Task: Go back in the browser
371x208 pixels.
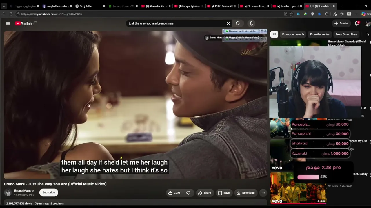Action: [x=4, y=14]
